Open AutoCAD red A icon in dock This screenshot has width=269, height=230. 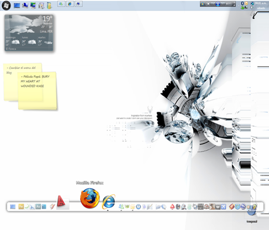coord(61,201)
